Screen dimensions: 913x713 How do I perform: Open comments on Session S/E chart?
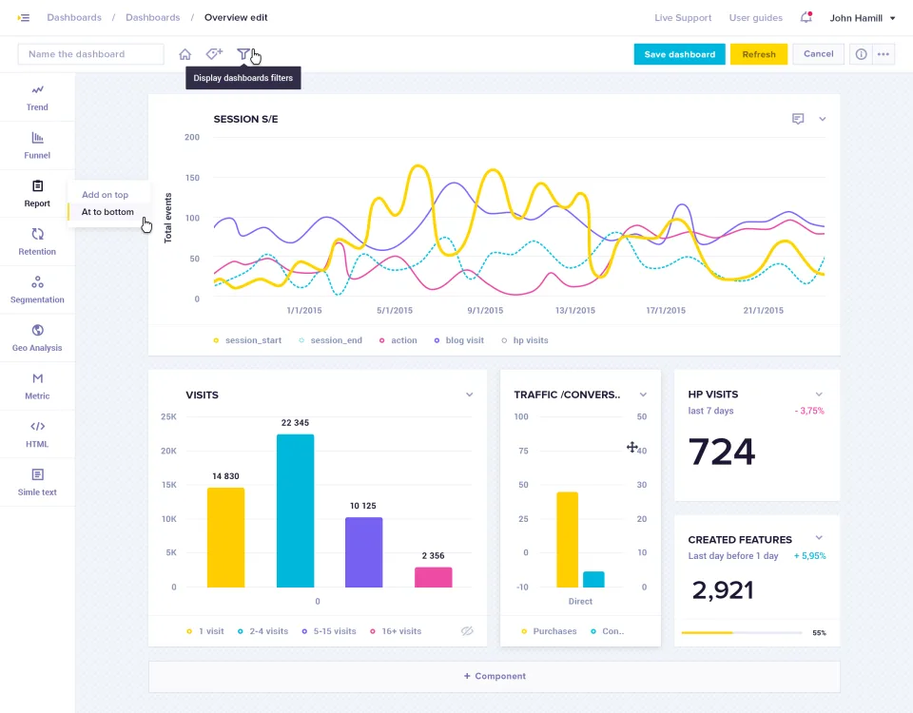[x=798, y=119]
